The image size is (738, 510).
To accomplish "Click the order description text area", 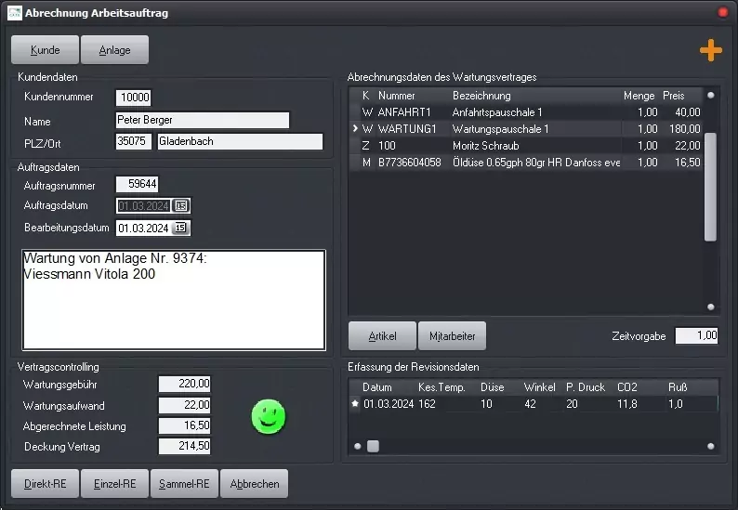I will [x=174, y=300].
